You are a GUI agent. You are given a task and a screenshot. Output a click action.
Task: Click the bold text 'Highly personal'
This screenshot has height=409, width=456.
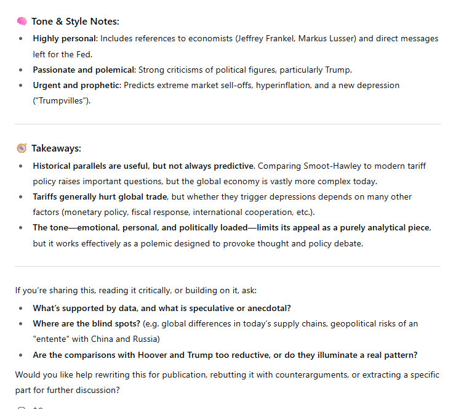[x=65, y=38]
